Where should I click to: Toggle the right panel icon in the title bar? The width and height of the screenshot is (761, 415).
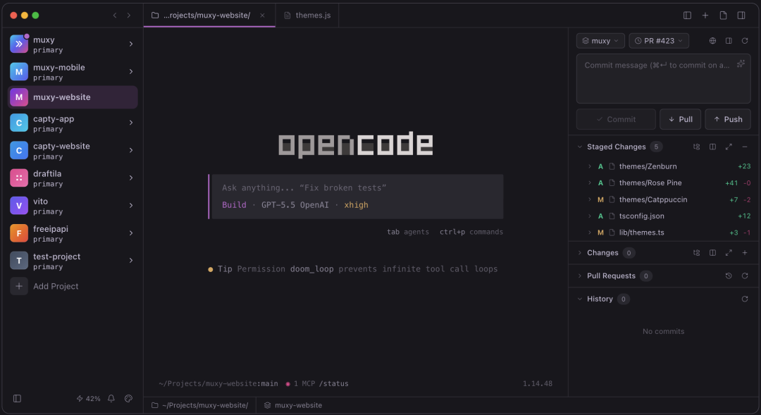(x=741, y=16)
